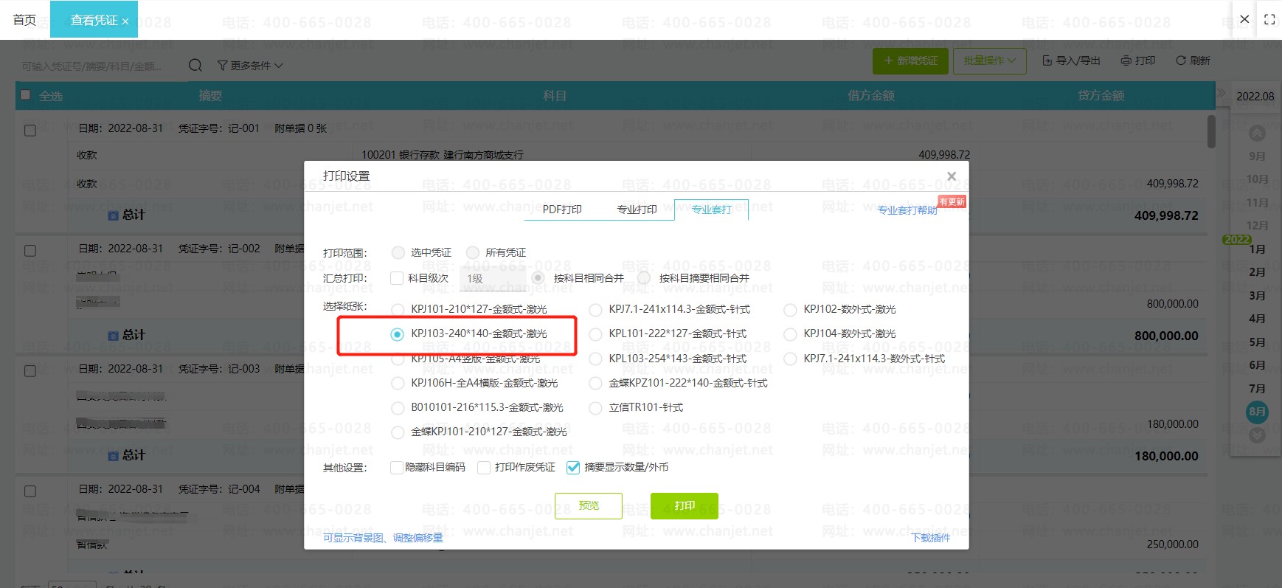Close the 查看凭证 tab

[125, 21]
